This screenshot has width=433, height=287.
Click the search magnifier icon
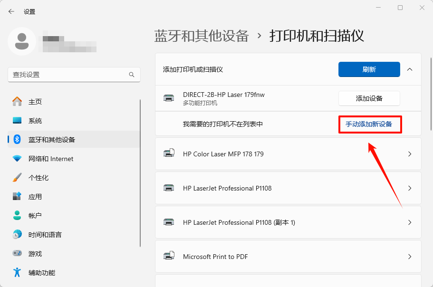coord(132,75)
